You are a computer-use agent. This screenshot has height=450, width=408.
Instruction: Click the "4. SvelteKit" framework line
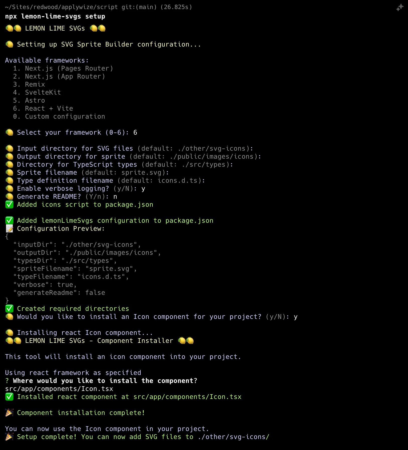pos(37,93)
